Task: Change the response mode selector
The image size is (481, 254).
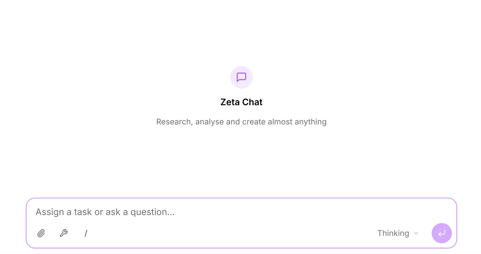Action: coord(397,233)
